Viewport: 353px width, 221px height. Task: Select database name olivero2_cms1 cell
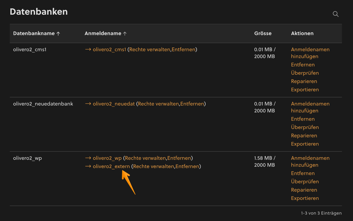(30, 49)
